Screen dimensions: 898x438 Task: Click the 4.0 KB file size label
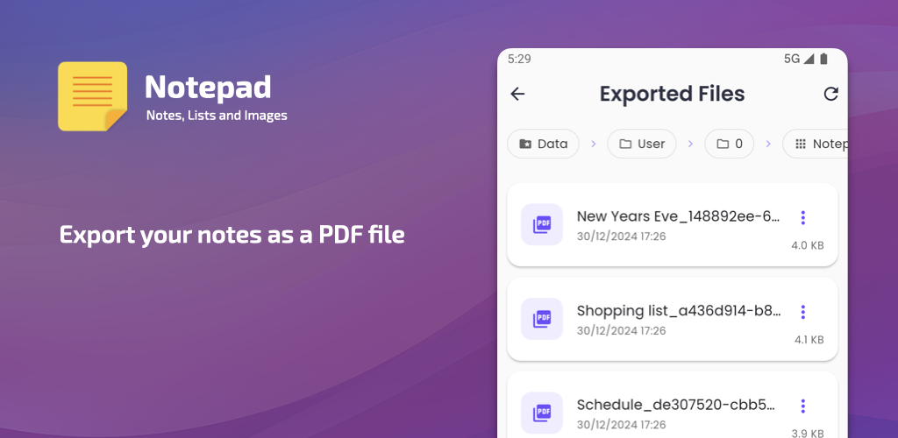pyautogui.click(x=808, y=245)
